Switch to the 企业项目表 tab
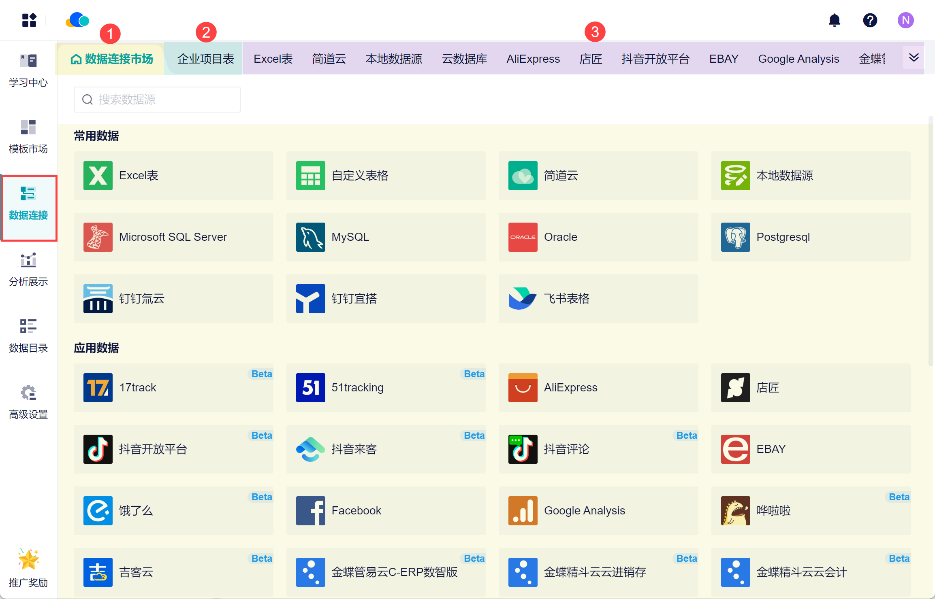Image resolution: width=935 pixels, height=599 pixels. pyautogui.click(x=205, y=59)
